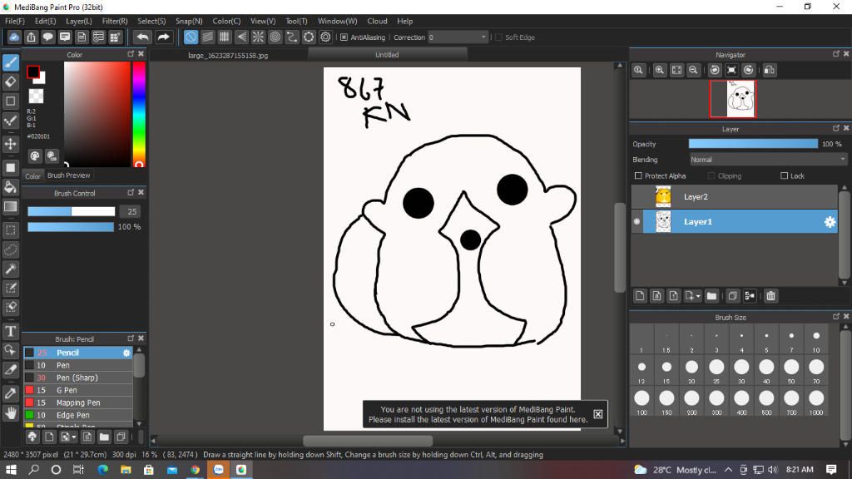The width and height of the screenshot is (852, 479).
Task: Switch to large_1623287155158.jpg tab
Action: [228, 56]
